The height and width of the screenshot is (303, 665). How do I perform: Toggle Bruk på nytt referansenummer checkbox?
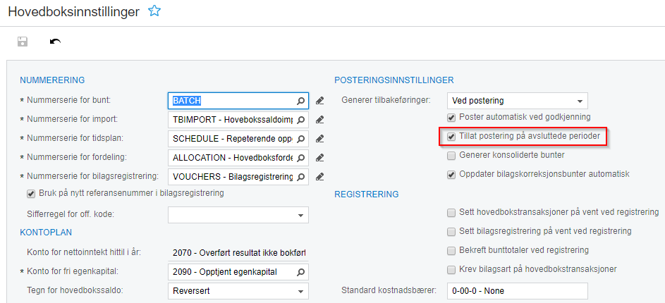[31, 194]
